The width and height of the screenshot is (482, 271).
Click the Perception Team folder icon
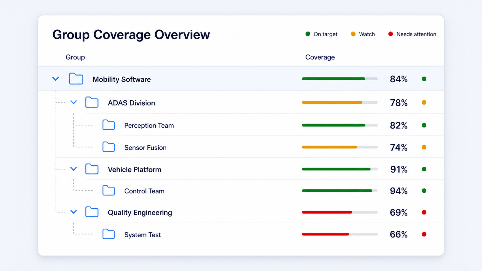pyautogui.click(x=109, y=125)
